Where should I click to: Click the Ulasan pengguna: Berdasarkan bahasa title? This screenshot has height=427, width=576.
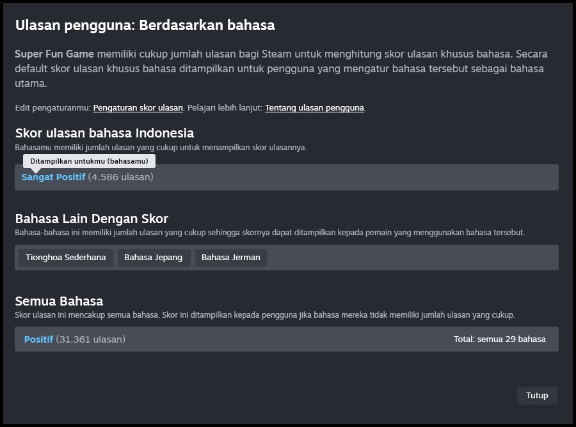point(145,26)
